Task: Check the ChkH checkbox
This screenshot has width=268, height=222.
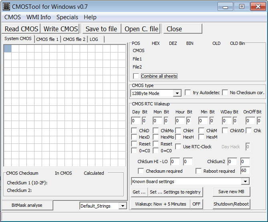Action: click(178, 131)
